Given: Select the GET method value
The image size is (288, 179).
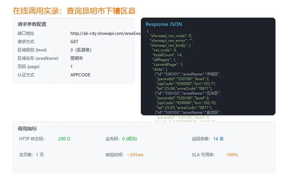Looking at the screenshot, I should click(74, 42).
